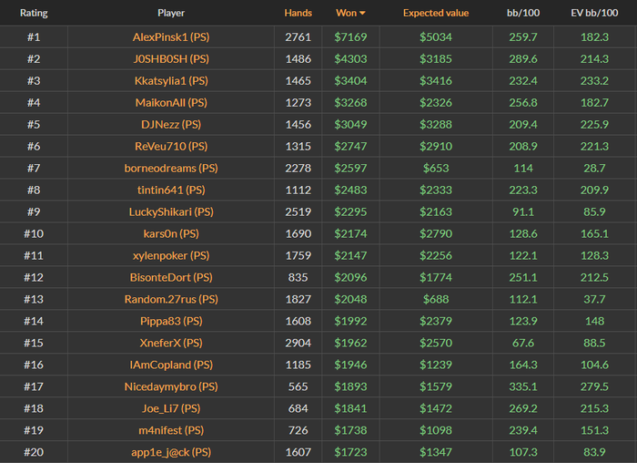Screen dimensions: 637x463
Task: Click the Player column header
Action: (x=171, y=14)
